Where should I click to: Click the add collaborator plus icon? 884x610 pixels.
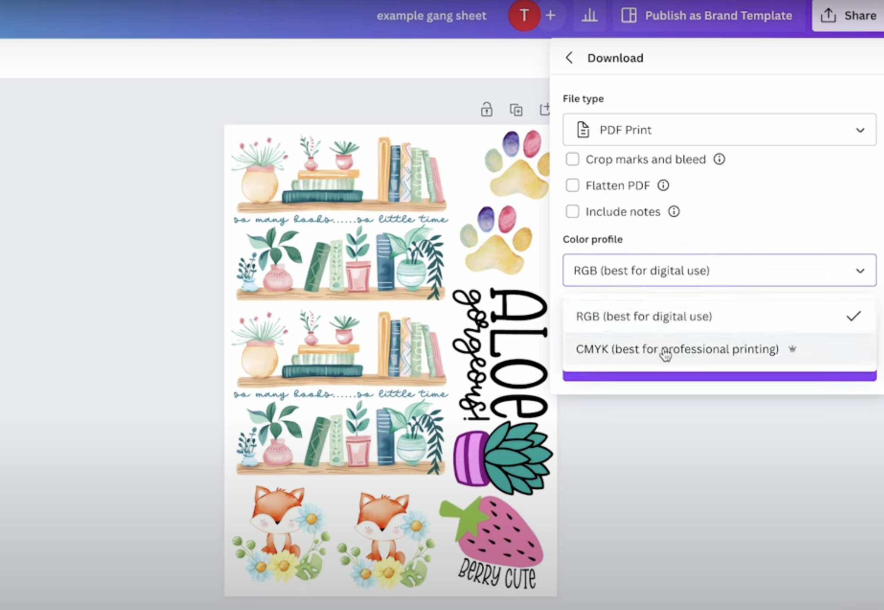click(552, 15)
